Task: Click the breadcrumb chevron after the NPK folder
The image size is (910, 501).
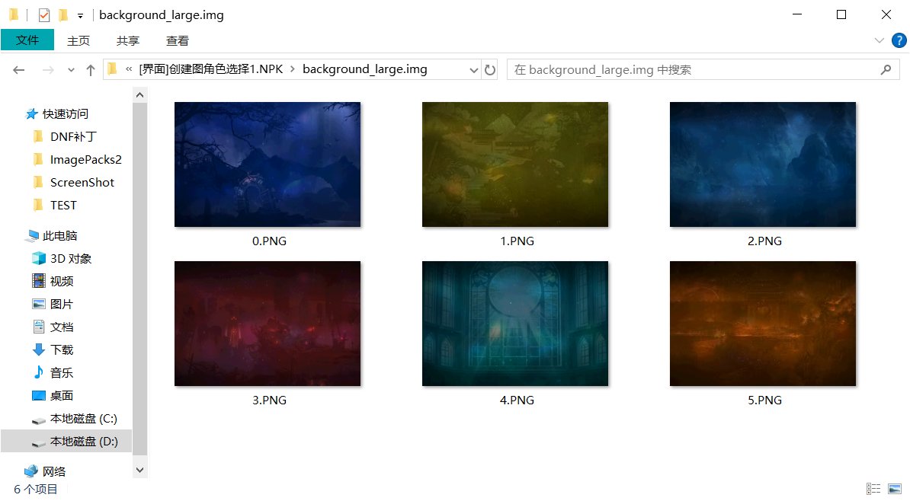Action: coord(292,69)
